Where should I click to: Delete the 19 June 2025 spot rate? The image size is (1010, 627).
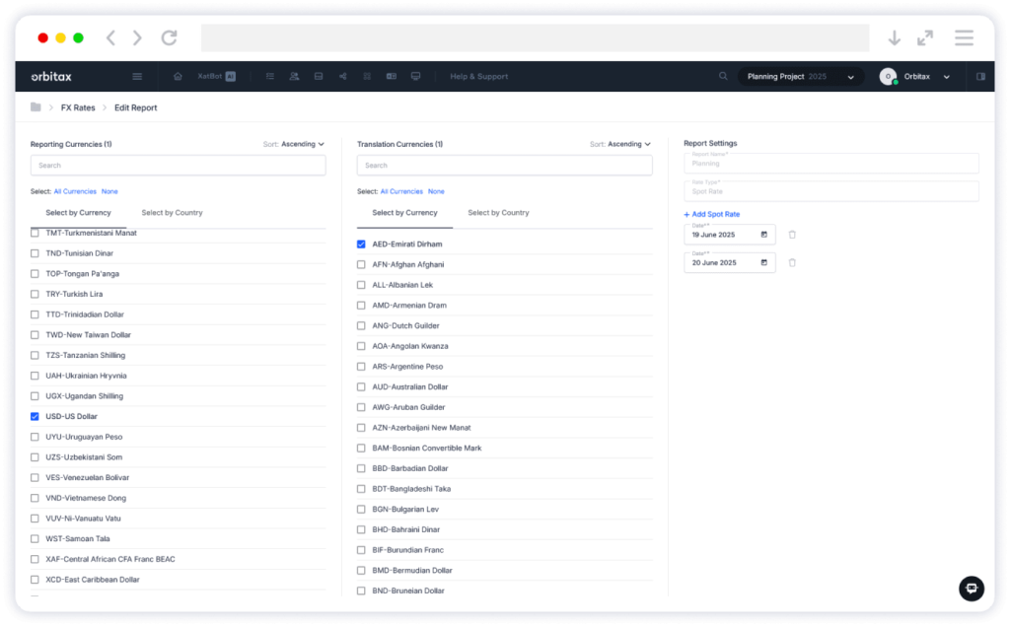(792, 235)
